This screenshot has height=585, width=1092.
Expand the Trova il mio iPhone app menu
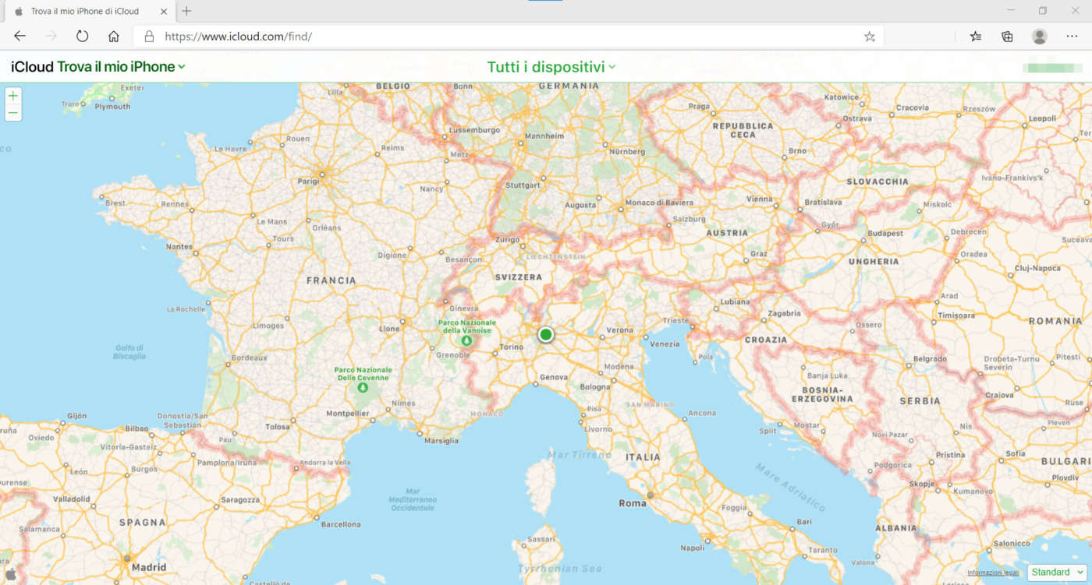pos(121,67)
